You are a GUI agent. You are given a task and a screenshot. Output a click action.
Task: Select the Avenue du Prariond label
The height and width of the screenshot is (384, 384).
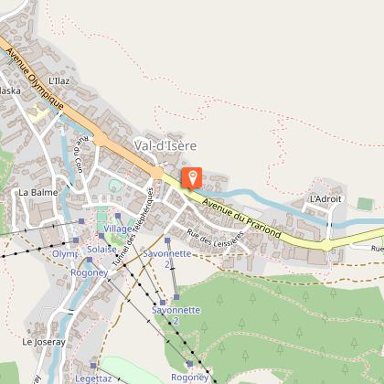241,219
